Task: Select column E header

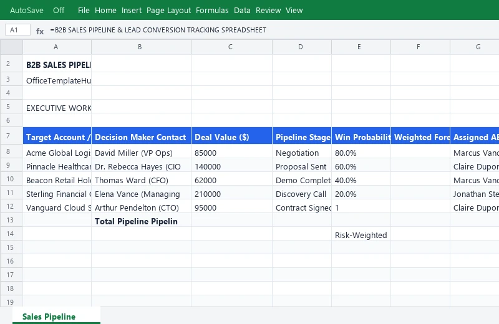Action: pos(361,47)
